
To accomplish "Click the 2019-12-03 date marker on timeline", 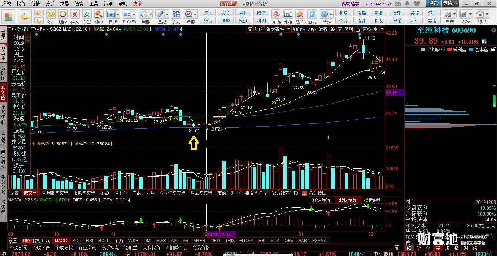I will [x=222, y=234].
